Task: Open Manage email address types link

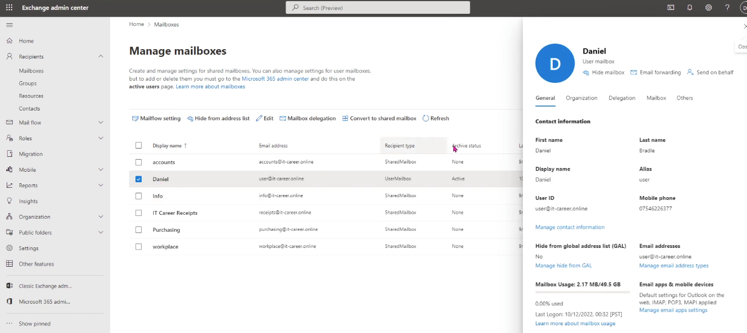Action: point(673,266)
